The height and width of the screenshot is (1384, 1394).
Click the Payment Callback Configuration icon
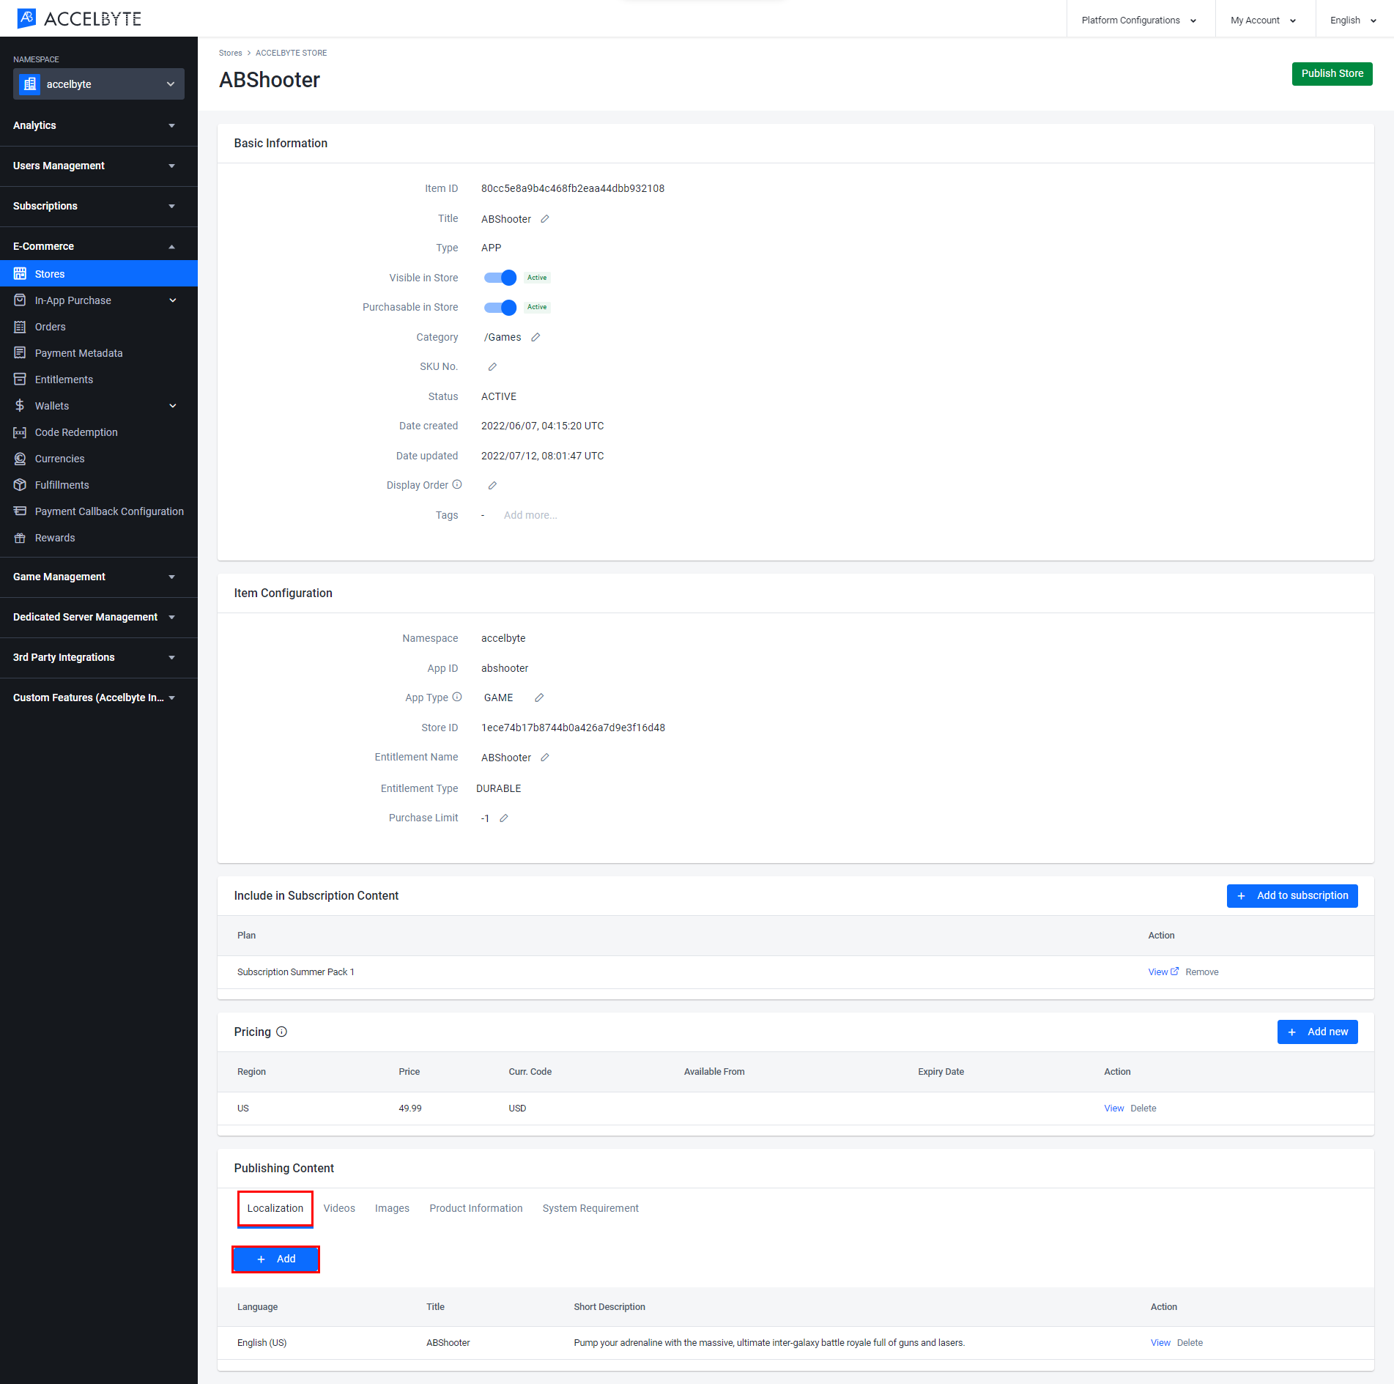20,511
